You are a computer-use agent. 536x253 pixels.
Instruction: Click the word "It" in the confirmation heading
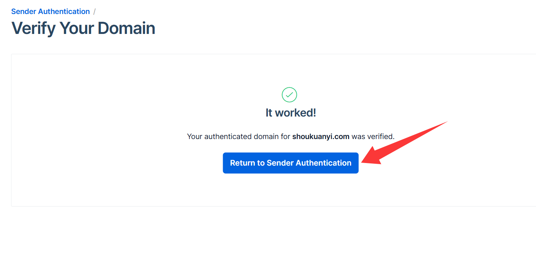(269, 113)
